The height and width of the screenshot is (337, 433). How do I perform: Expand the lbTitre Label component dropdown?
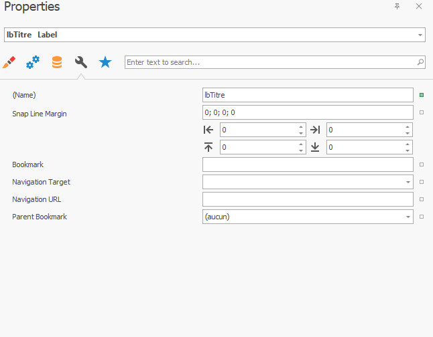(420, 35)
